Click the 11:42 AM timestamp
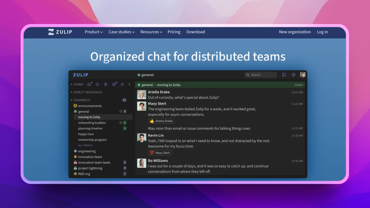Image resolution: width=370 pixels, height=208 pixels. pyautogui.click(x=297, y=161)
